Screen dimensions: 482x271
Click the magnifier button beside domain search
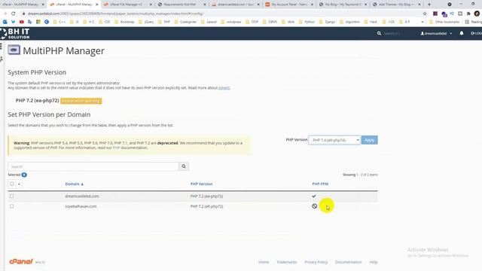coord(184,166)
